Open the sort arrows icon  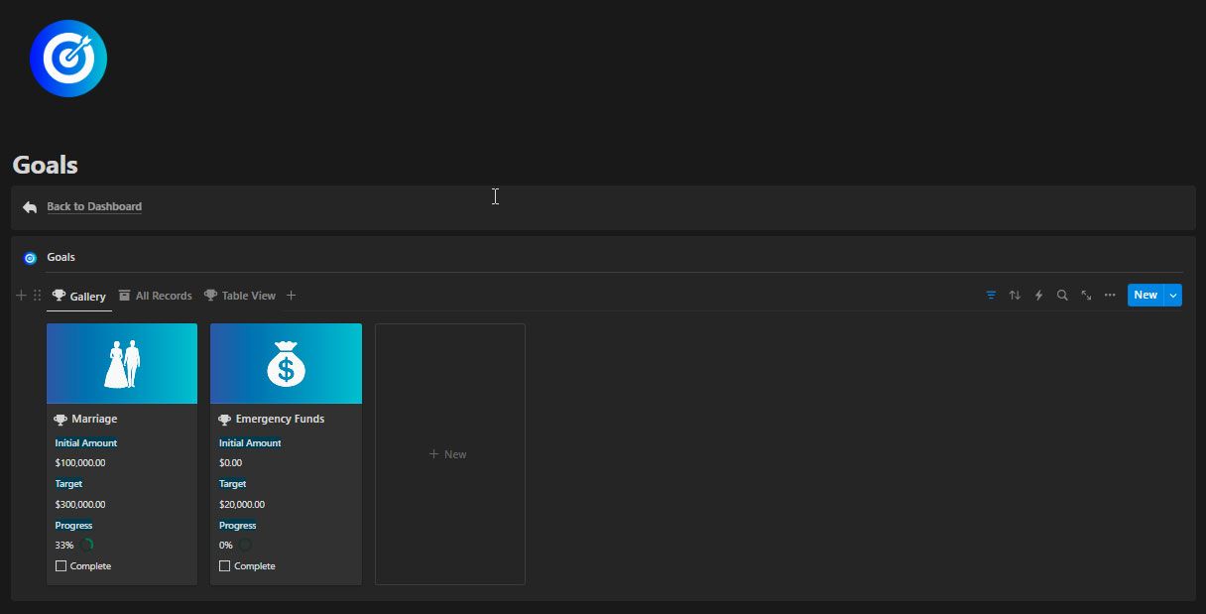[x=1015, y=296]
